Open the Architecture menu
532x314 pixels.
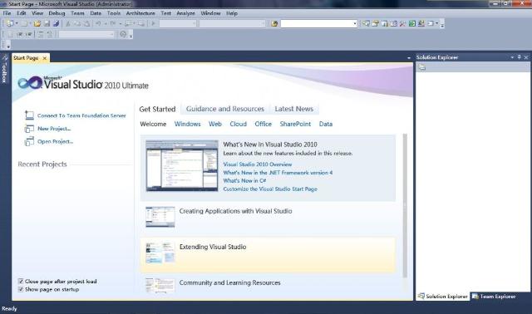140,13
